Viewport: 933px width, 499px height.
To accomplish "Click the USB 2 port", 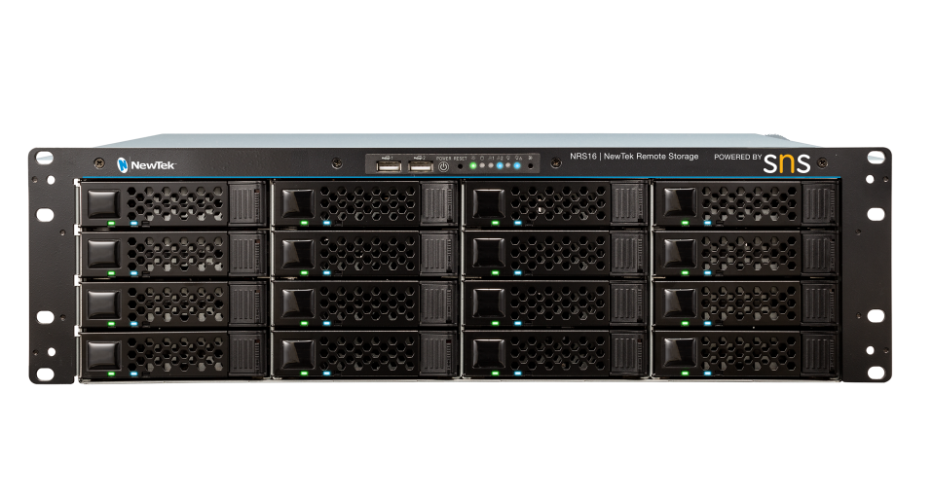I will coord(421,167).
